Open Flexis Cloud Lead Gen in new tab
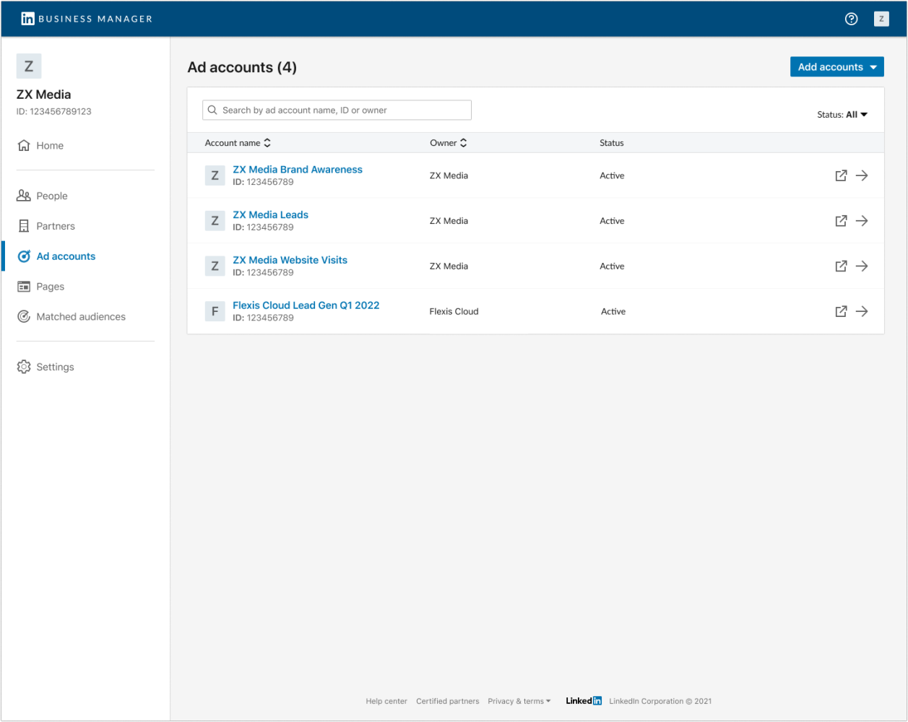Viewport: 908px width, 722px height. pyautogui.click(x=841, y=311)
